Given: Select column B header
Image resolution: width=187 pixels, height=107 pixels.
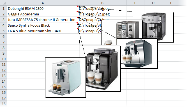Looking at the screenshot, I should tap(102, 3).
